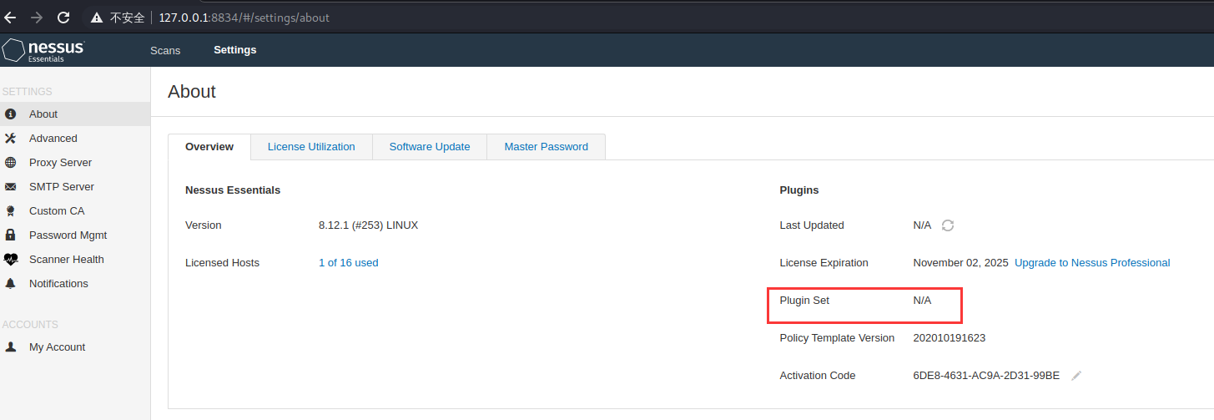1214x420 pixels.
Task: Click the activation code value text
Action: (986, 376)
